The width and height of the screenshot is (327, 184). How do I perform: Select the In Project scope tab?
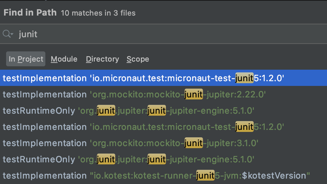[26, 59]
